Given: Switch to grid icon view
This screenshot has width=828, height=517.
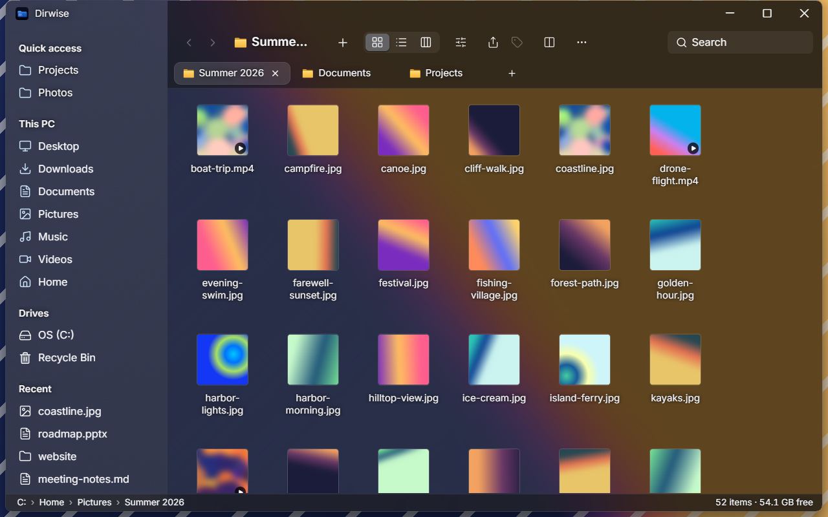Looking at the screenshot, I should click(x=378, y=43).
